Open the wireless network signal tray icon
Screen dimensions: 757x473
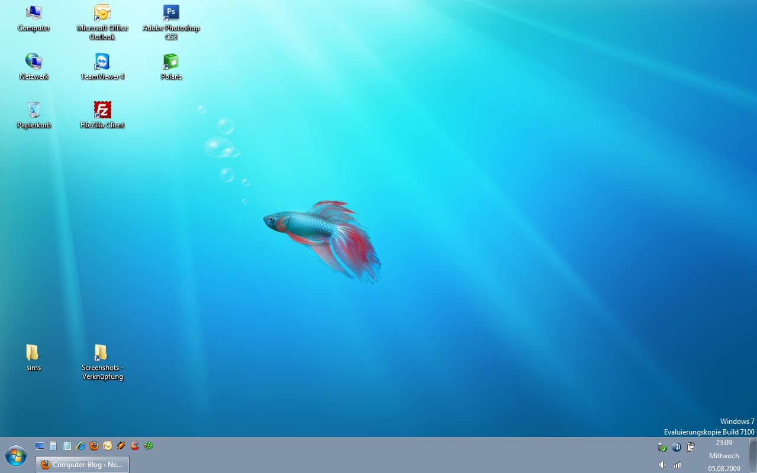click(676, 465)
